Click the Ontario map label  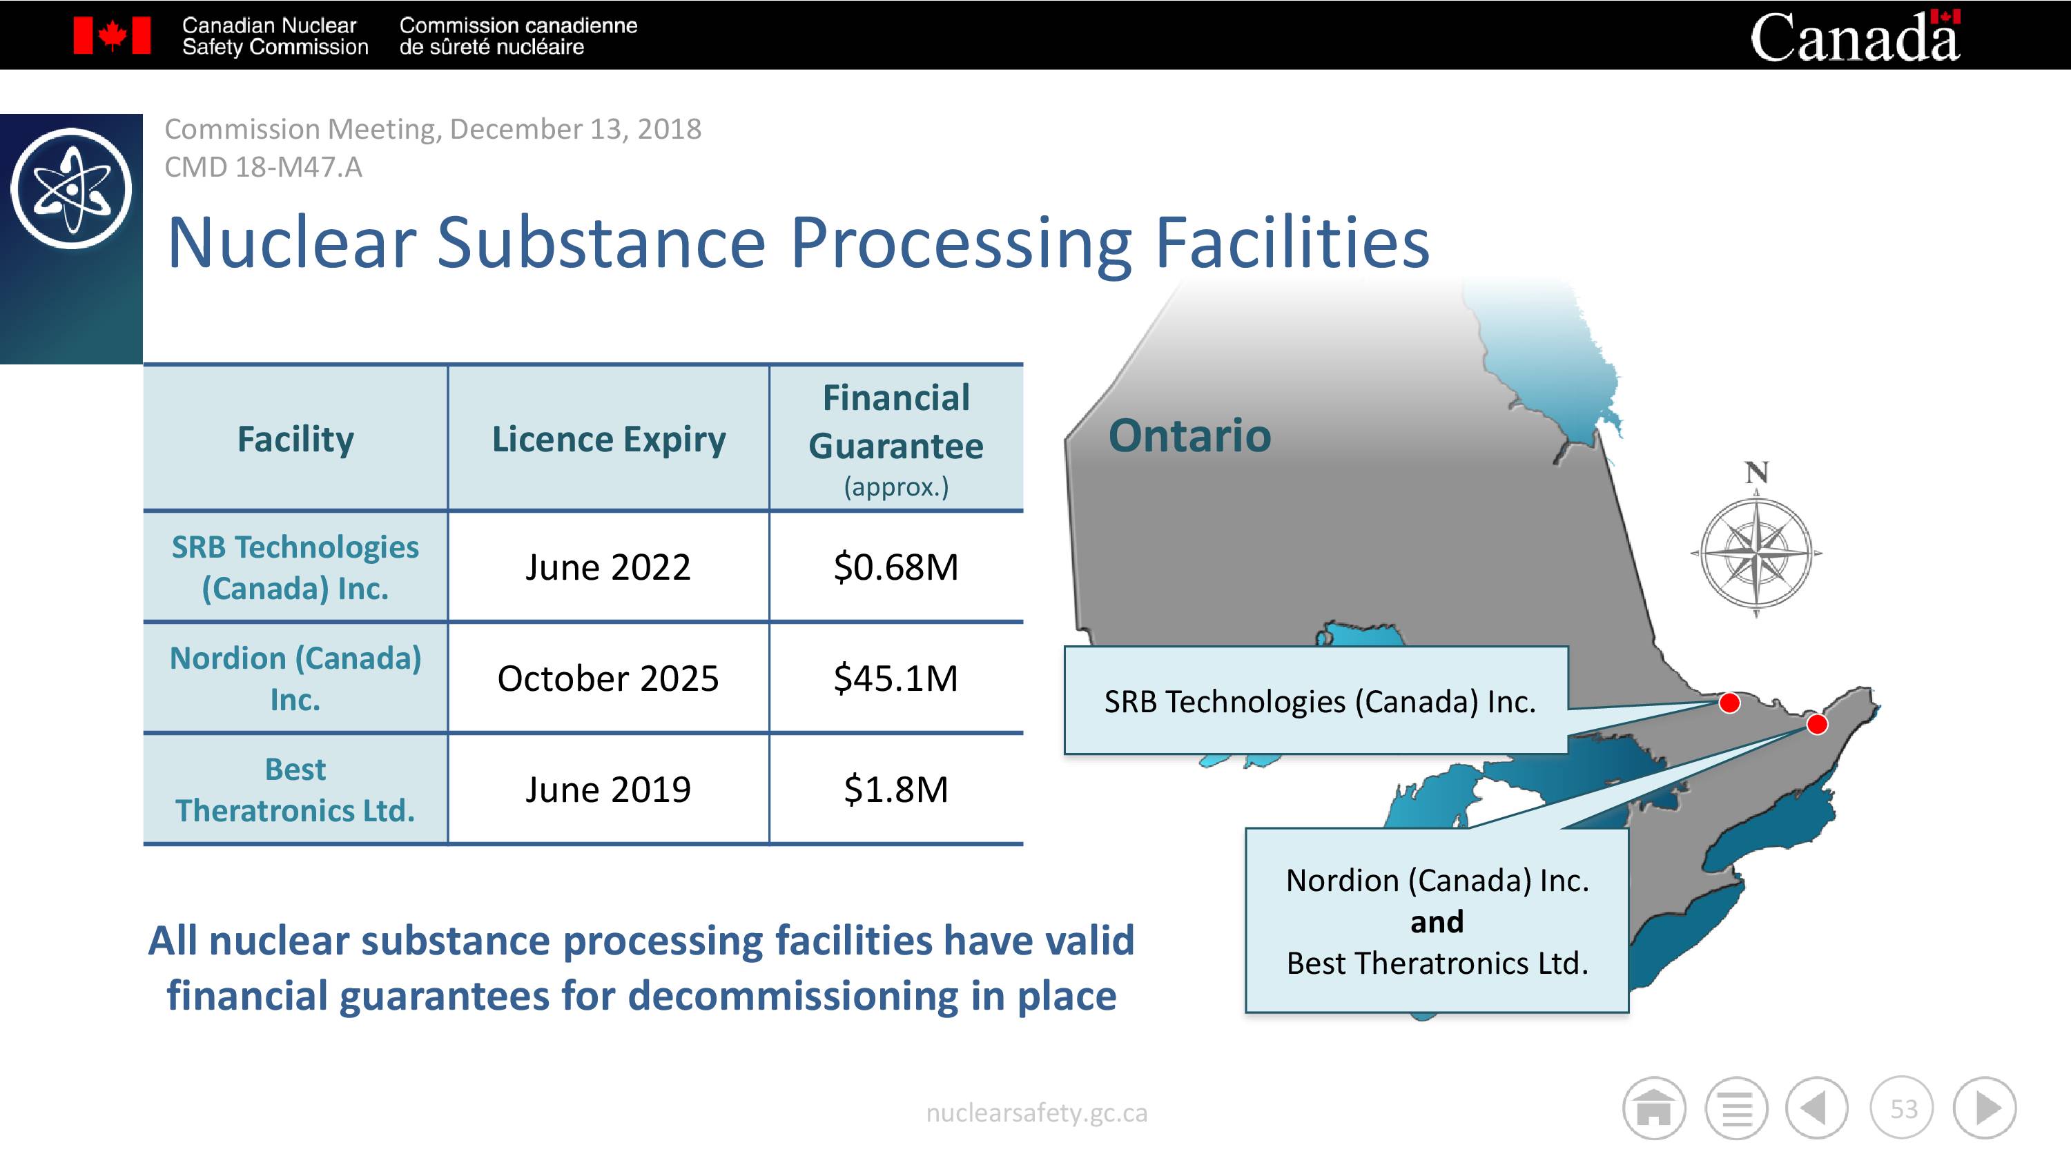(x=1190, y=435)
